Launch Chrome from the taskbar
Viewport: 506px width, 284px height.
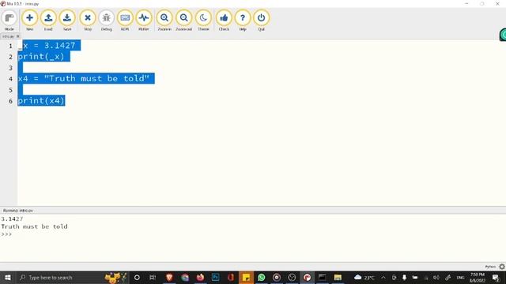[x=185, y=278]
